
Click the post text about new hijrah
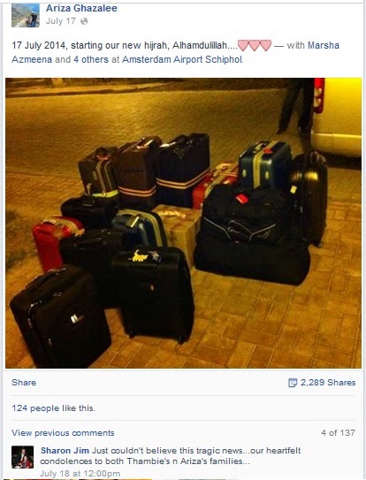pyautogui.click(x=125, y=45)
